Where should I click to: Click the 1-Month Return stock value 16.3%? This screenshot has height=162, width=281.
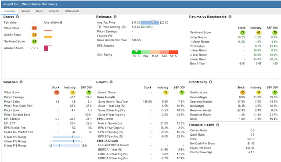click(241, 42)
